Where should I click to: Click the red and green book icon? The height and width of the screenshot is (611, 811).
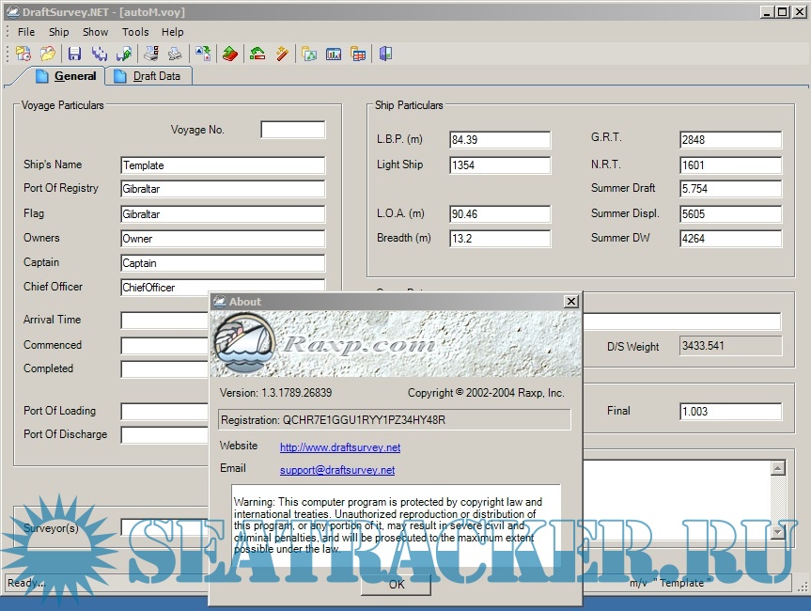229,54
